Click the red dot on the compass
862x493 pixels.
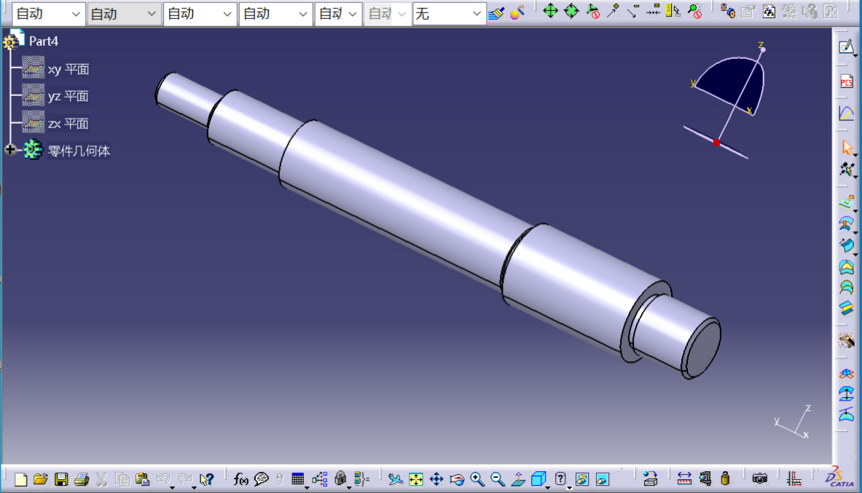(x=716, y=143)
